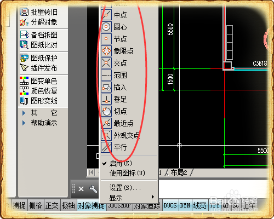Select the 中点 midpoint snap icon
274x219 pixels.
click(106, 15)
